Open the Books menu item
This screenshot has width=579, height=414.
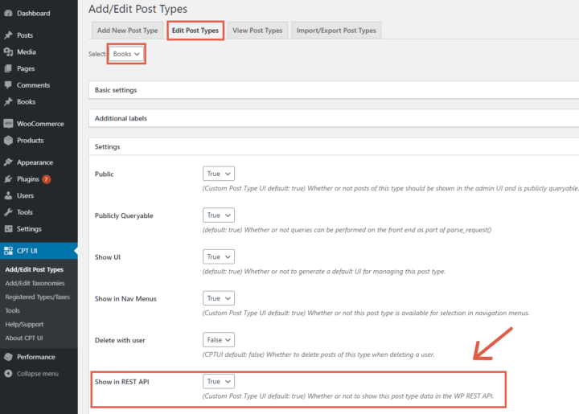click(39, 102)
